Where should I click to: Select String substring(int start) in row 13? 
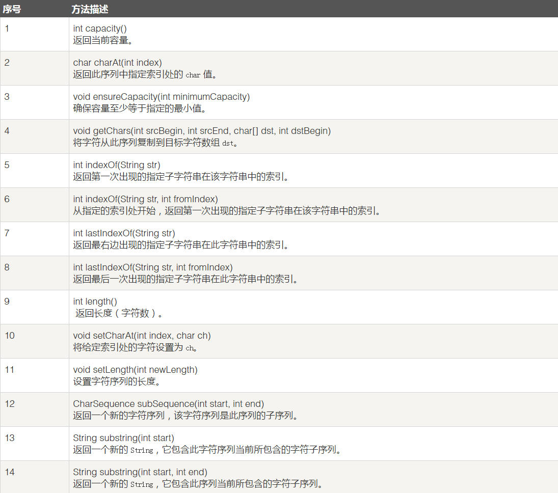pyautogui.click(x=123, y=438)
